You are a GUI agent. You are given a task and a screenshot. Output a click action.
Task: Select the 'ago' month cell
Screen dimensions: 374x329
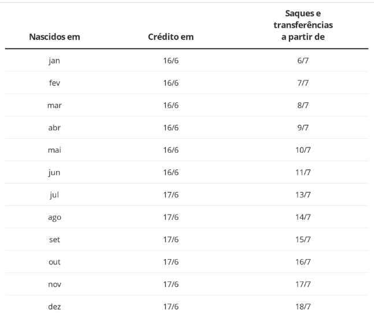pos(54,217)
